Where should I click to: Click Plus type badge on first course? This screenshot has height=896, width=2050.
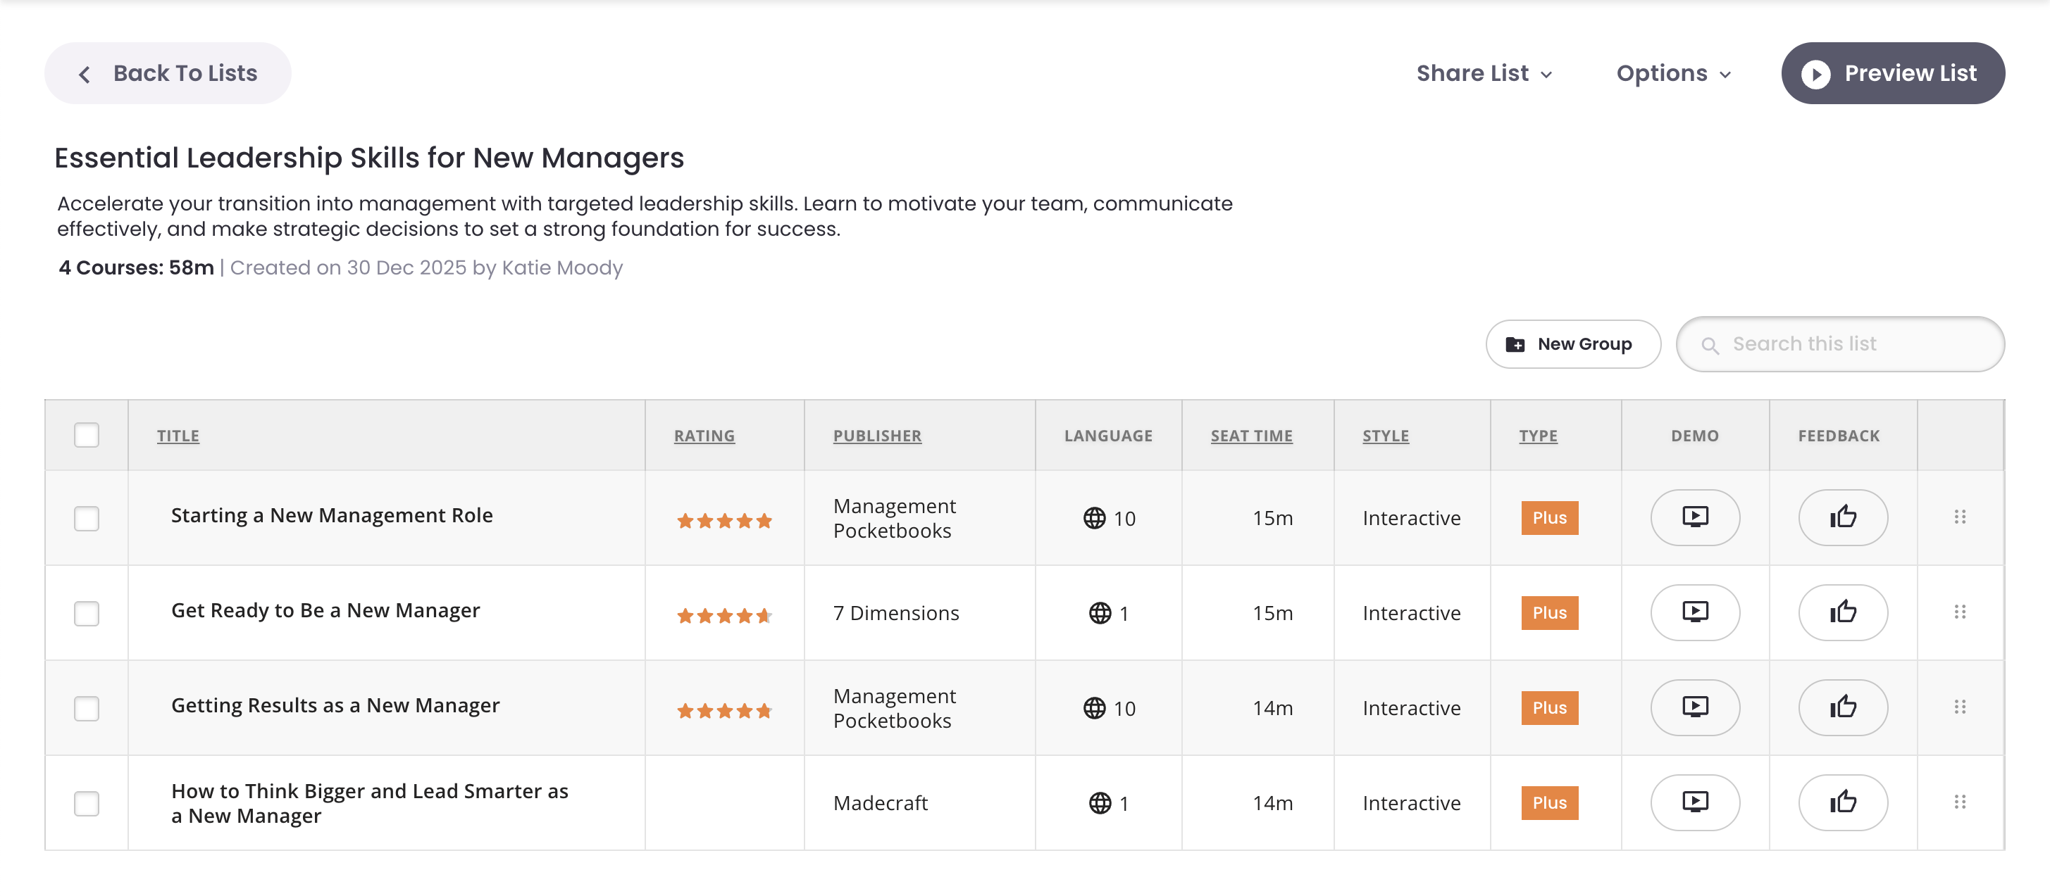tap(1548, 517)
